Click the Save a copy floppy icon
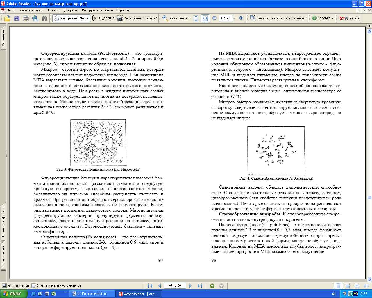 17,18
